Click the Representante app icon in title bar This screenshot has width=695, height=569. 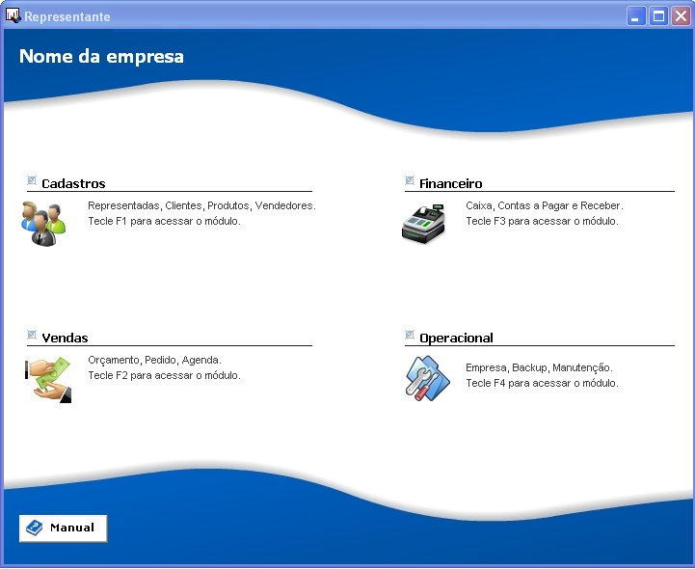[13, 15]
